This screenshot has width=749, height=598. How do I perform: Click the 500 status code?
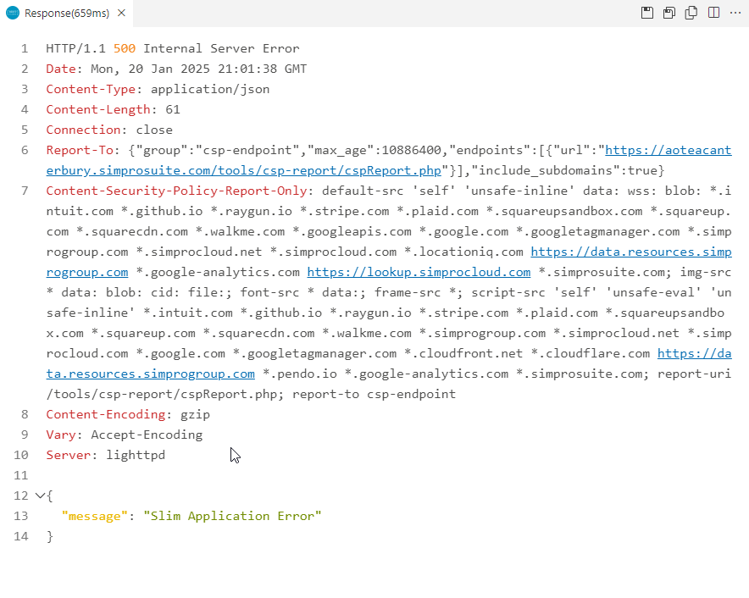(x=125, y=49)
